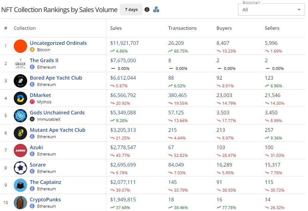Screen dimensions: 308x211
Task: Click the Sellers column header
Action: click(x=272, y=28)
